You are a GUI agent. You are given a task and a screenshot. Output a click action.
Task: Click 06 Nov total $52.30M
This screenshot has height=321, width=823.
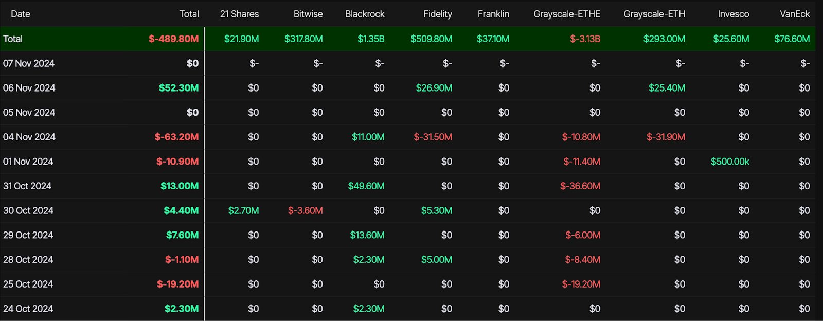coord(178,88)
